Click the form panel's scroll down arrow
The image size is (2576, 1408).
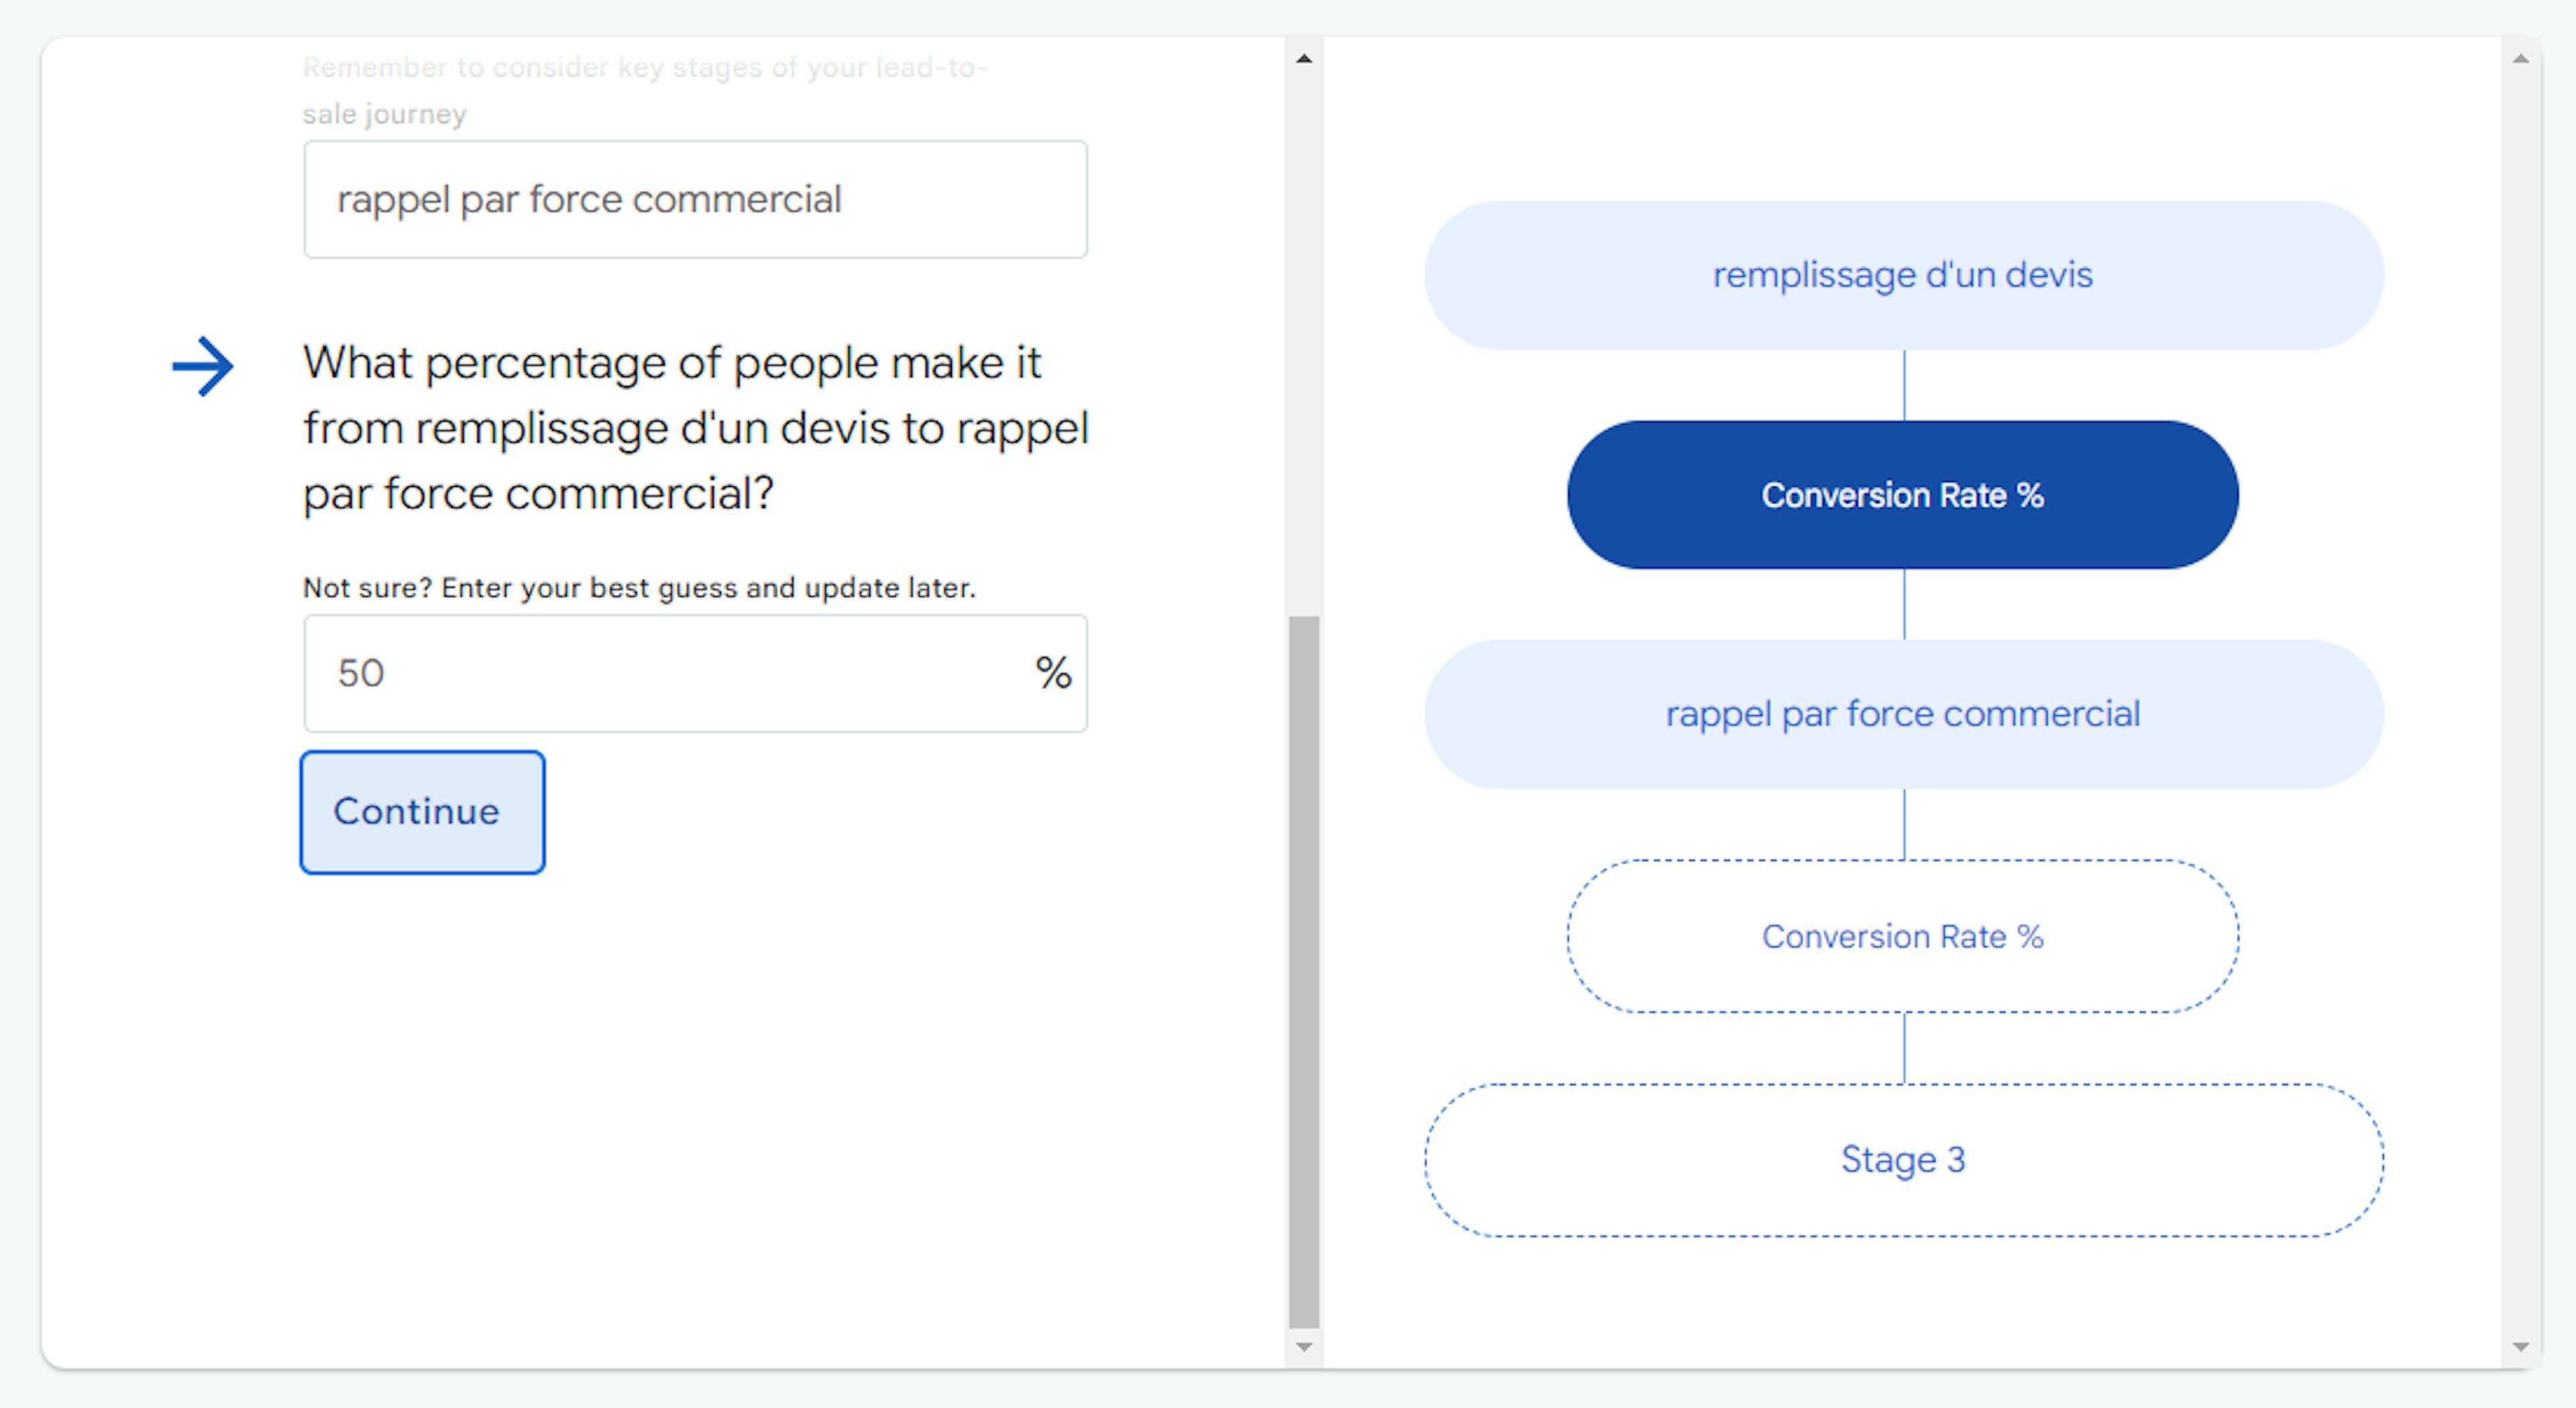[x=1304, y=1347]
